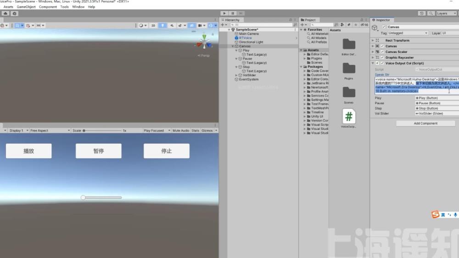Open the GameObject menu
This screenshot has width=459, height=258.
[x=26, y=7]
